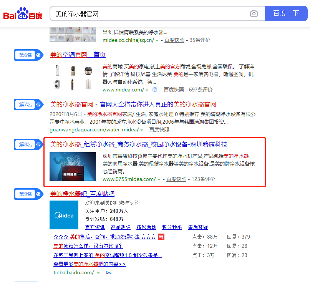The image size is (310, 282).
Task: Click 查看更多美的净水器吧的内容
Action: 90,264
